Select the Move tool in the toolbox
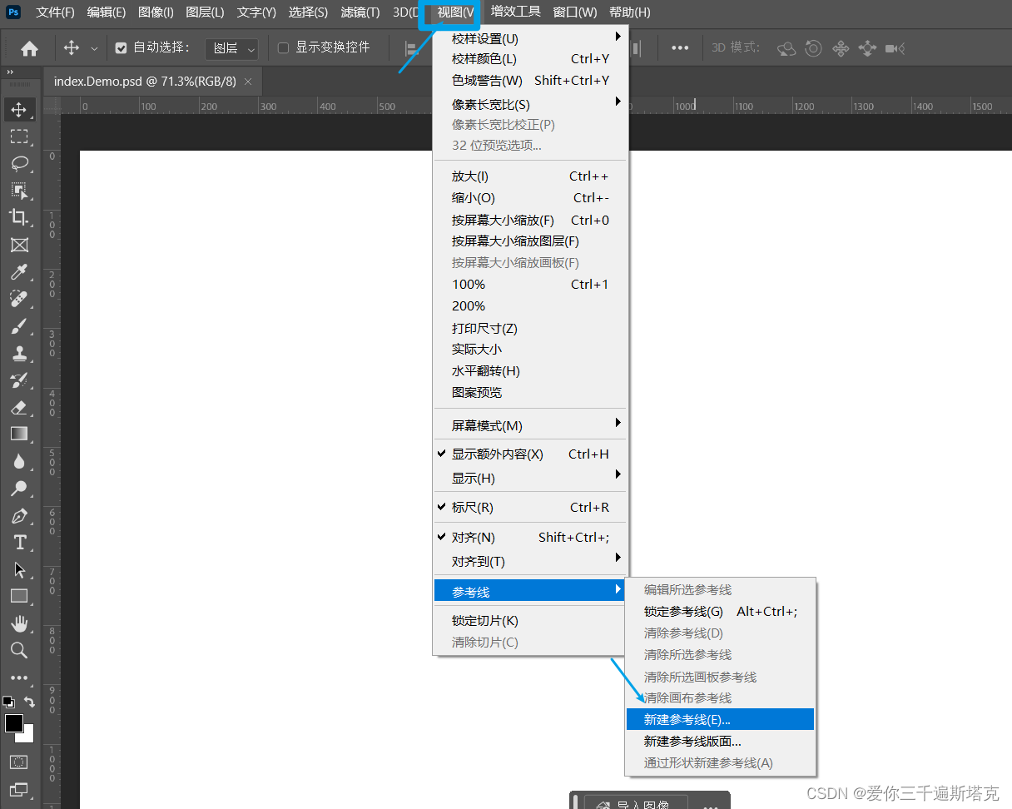The image size is (1012, 809). point(19,110)
